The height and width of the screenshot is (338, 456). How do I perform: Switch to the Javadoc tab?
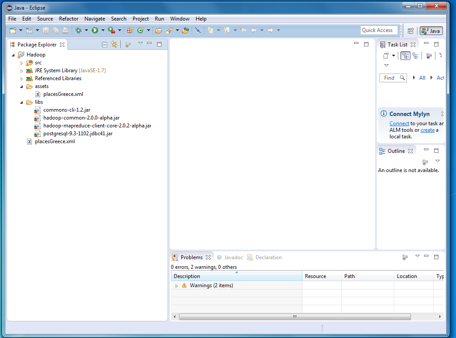coord(230,257)
